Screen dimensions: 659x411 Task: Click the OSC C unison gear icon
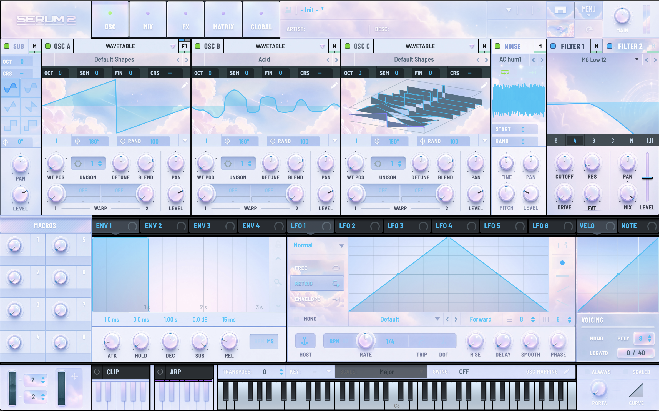pos(378,164)
